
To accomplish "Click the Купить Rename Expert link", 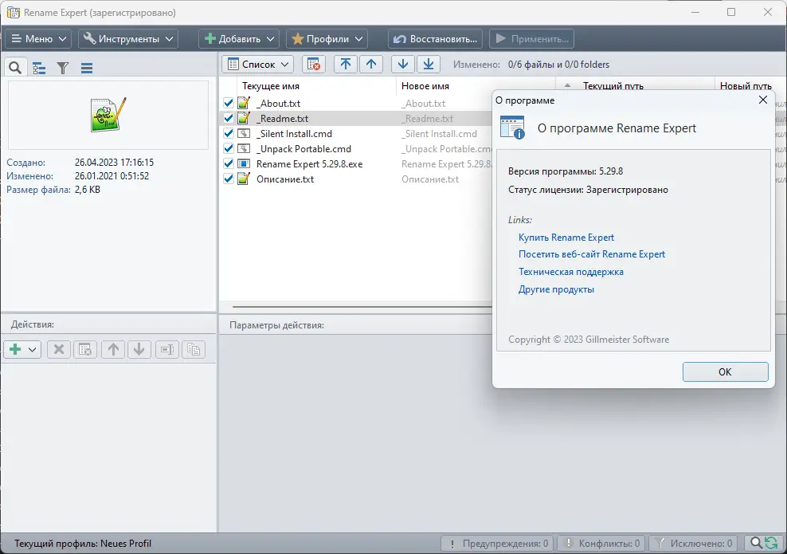I will coord(566,237).
